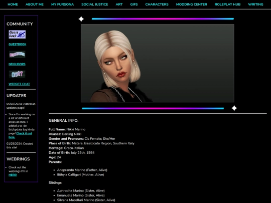Click the COMMUNITY sidebar heading
The height and width of the screenshot is (203, 271).
click(x=20, y=24)
